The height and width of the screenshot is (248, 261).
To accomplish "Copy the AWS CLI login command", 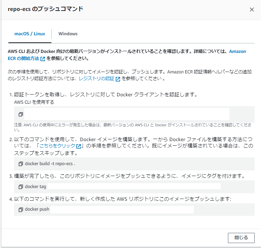I will click(x=21, y=114).
